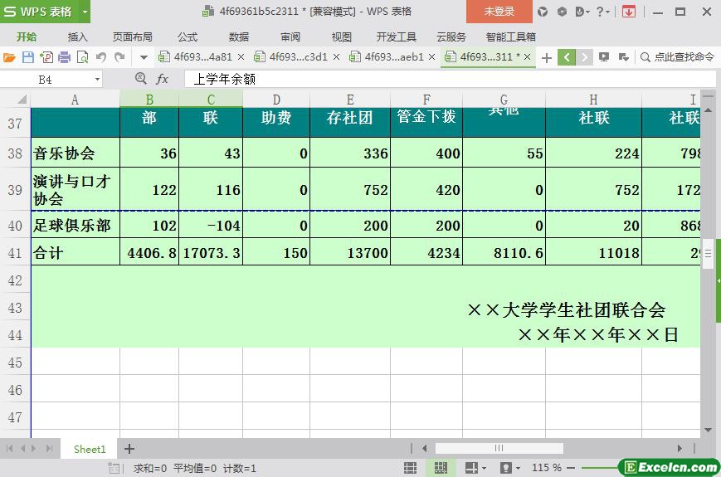Expand the Name Box dropdown arrow

pos(97,80)
